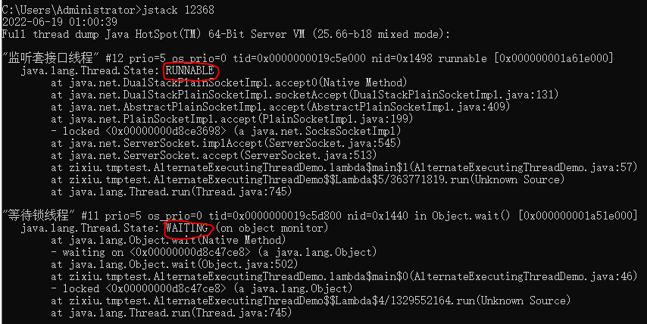This screenshot has width=647, height=324.
Task: Click AbstractPlainSocketImpl.java:409 reference
Action: [x=409, y=107]
